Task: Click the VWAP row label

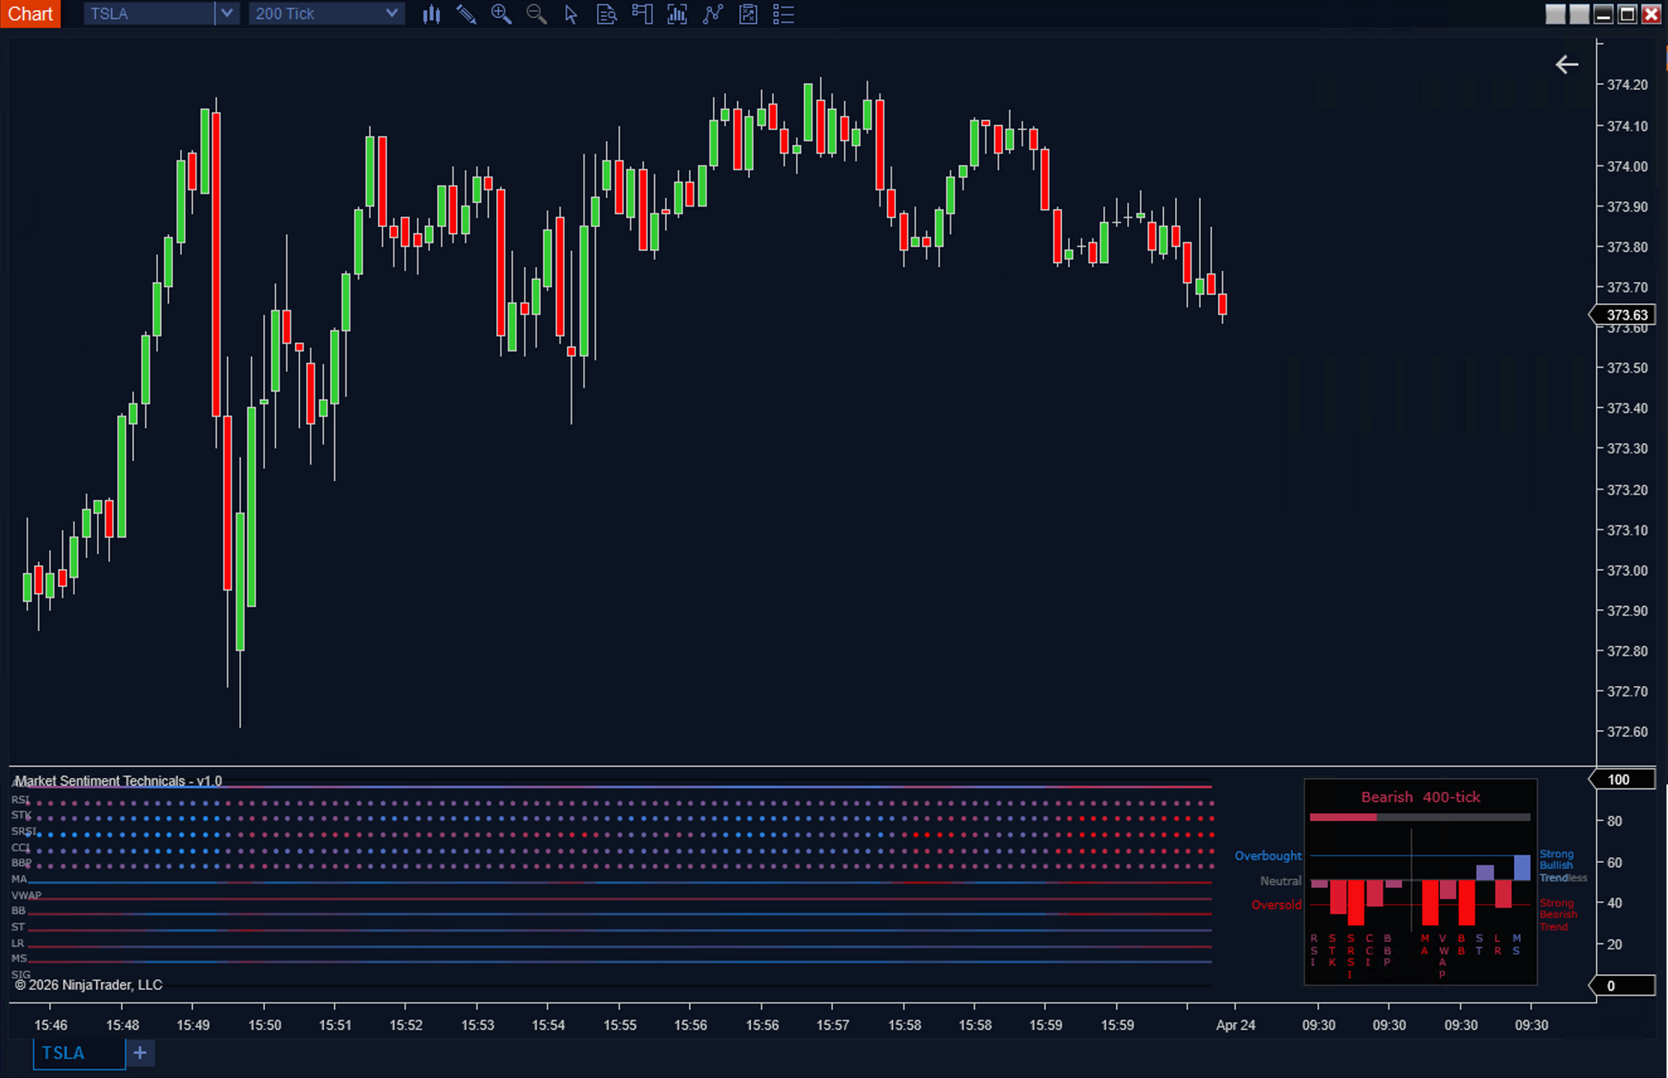Action: 26,895
